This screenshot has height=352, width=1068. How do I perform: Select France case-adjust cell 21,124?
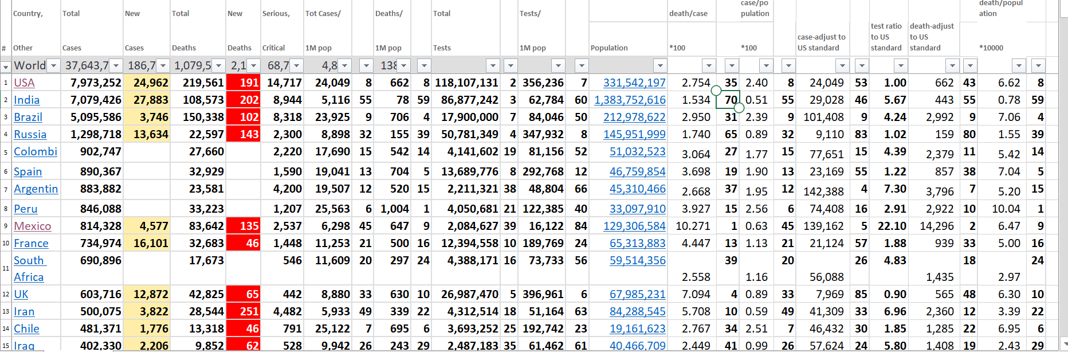point(823,243)
